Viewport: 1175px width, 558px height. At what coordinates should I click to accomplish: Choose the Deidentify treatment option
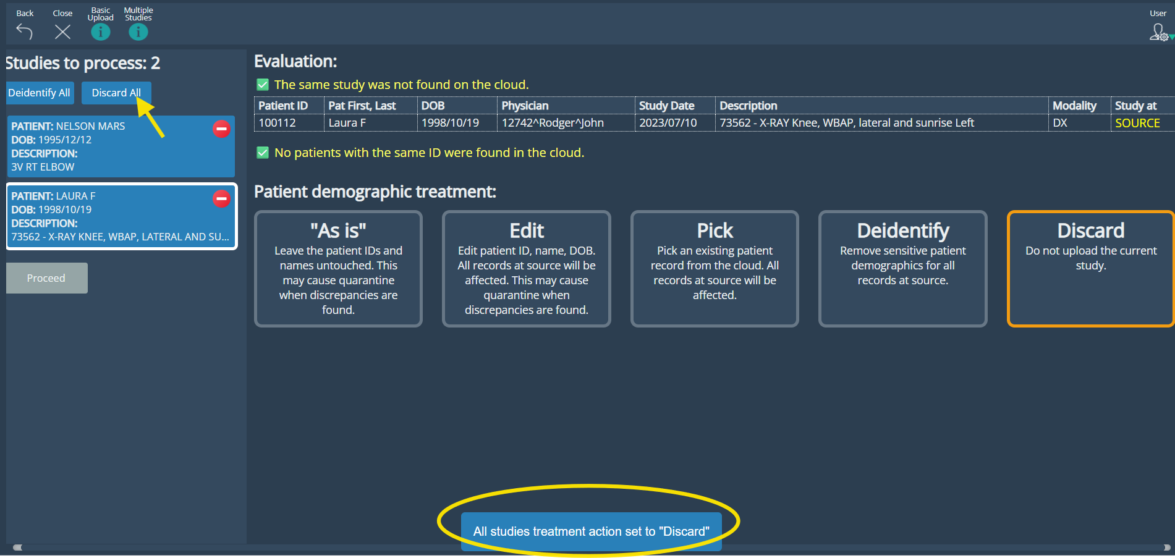[x=902, y=269]
